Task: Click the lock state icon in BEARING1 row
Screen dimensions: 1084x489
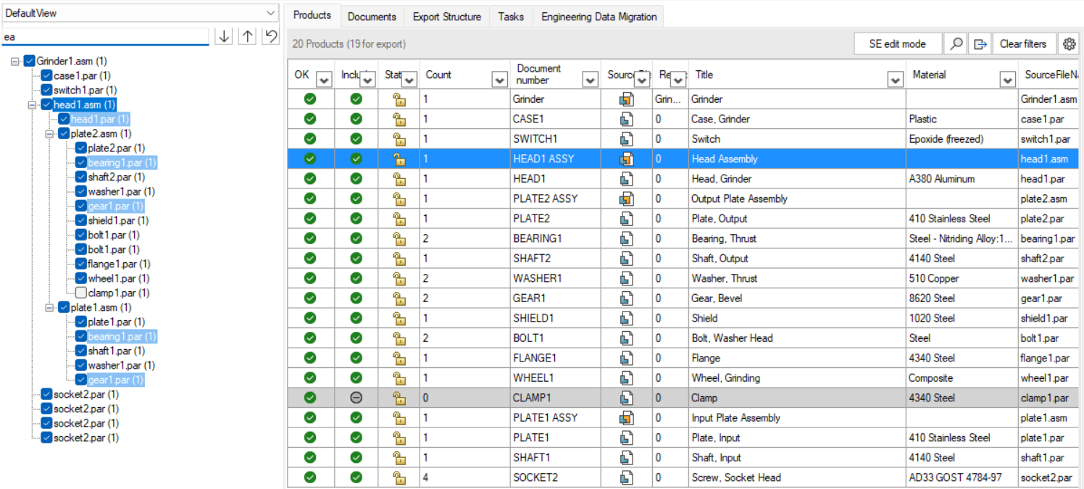Action: pyautogui.click(x=399, y=238)
